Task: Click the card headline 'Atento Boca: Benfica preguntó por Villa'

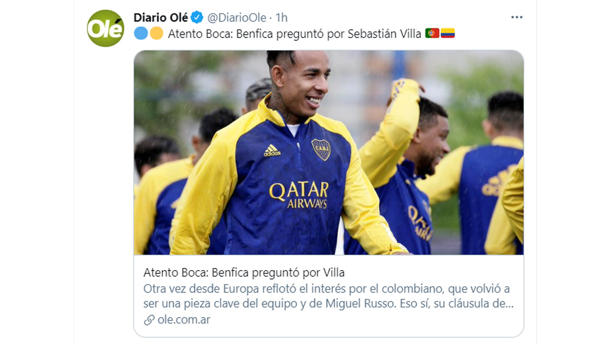Action: (244, 272)
